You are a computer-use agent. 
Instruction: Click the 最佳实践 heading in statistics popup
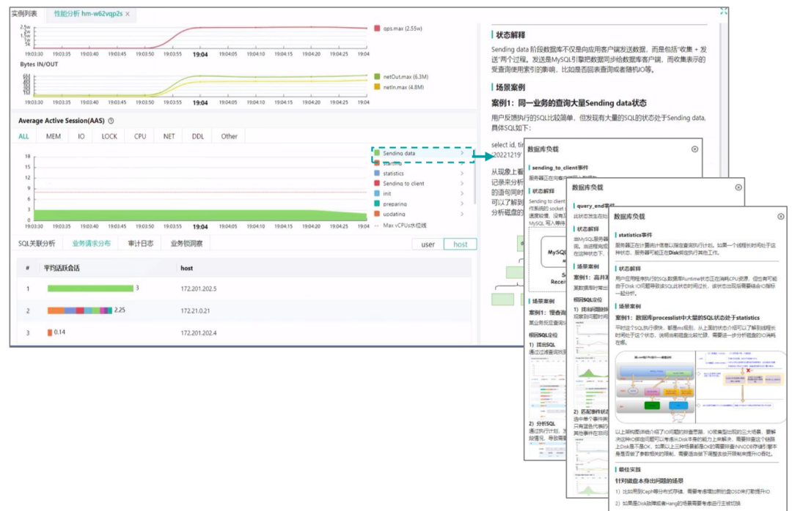click(629, 469)
